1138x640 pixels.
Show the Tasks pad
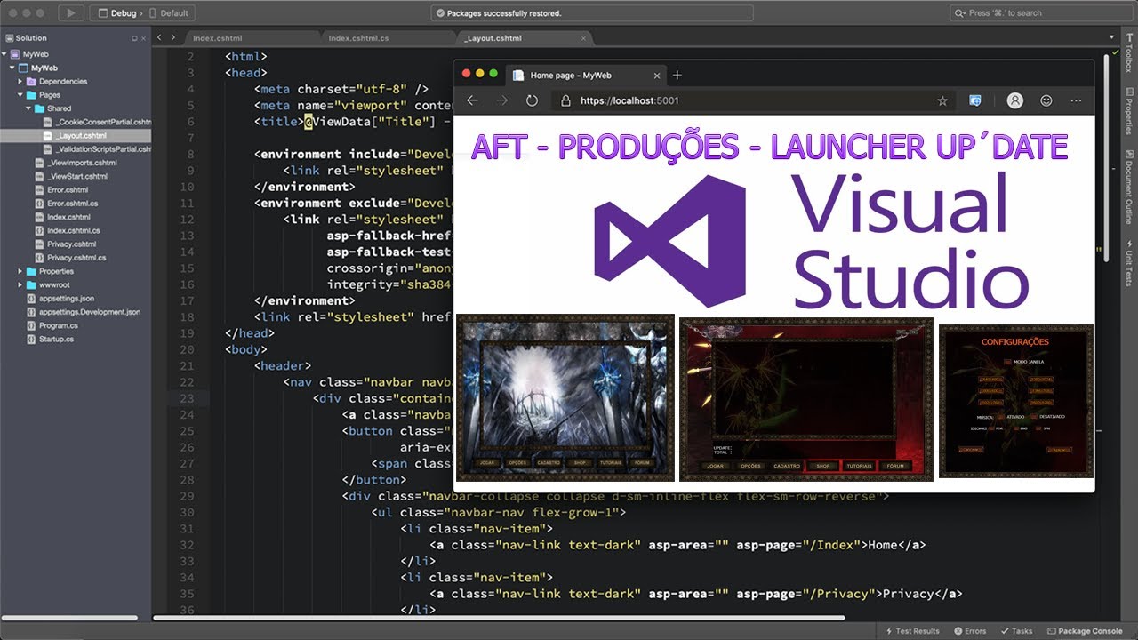(x=1016, y=631)
